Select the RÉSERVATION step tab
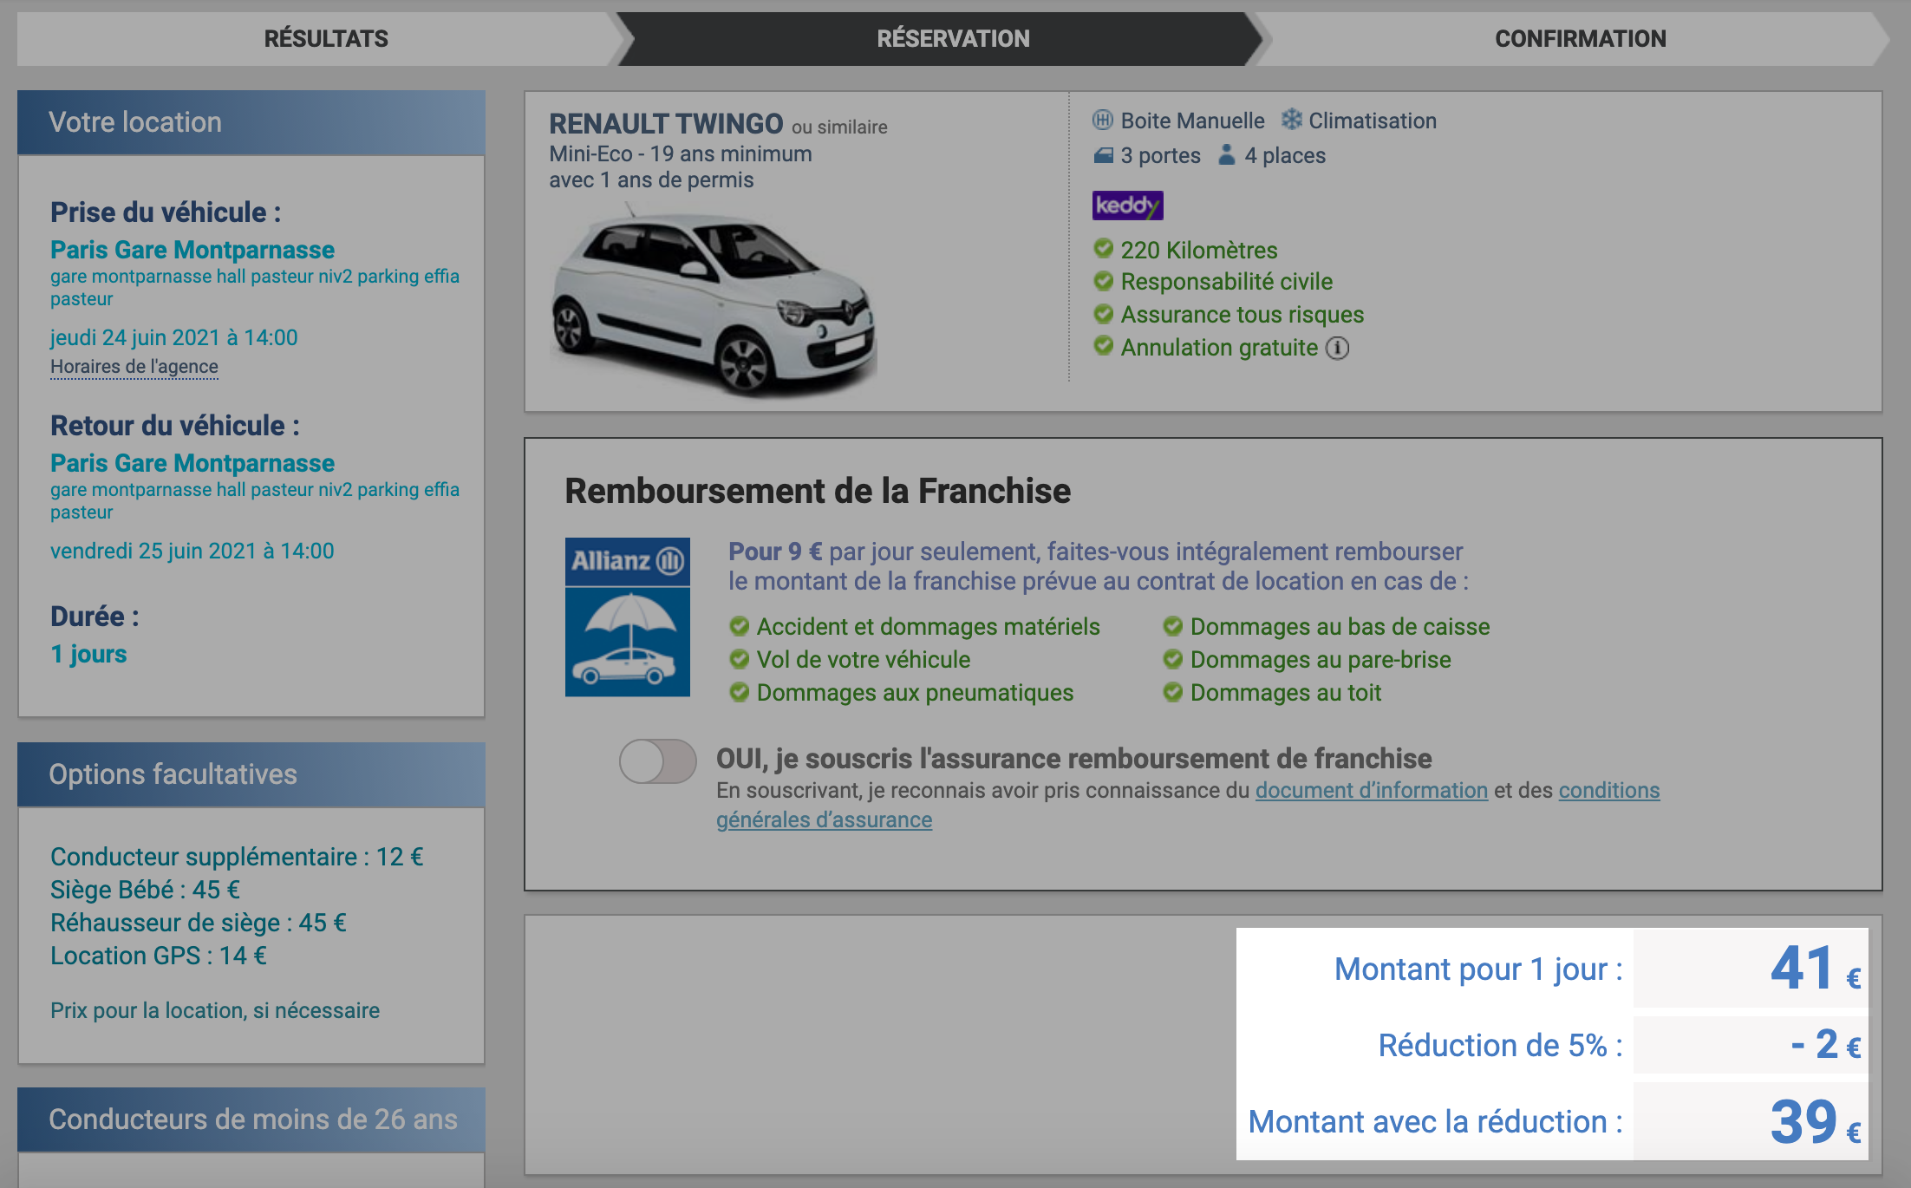This screenshot has width=1911, height=1188. pos(953,39)
